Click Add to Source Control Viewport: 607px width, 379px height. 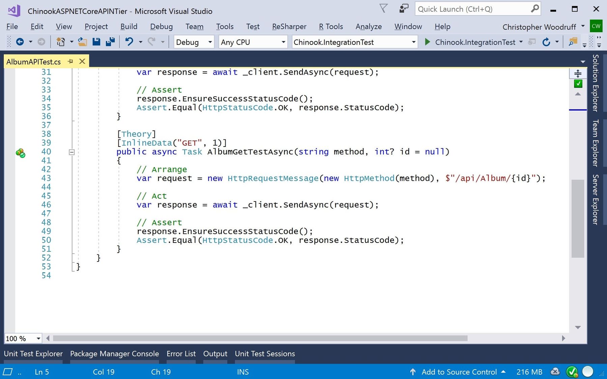click(x=459, y=372)
